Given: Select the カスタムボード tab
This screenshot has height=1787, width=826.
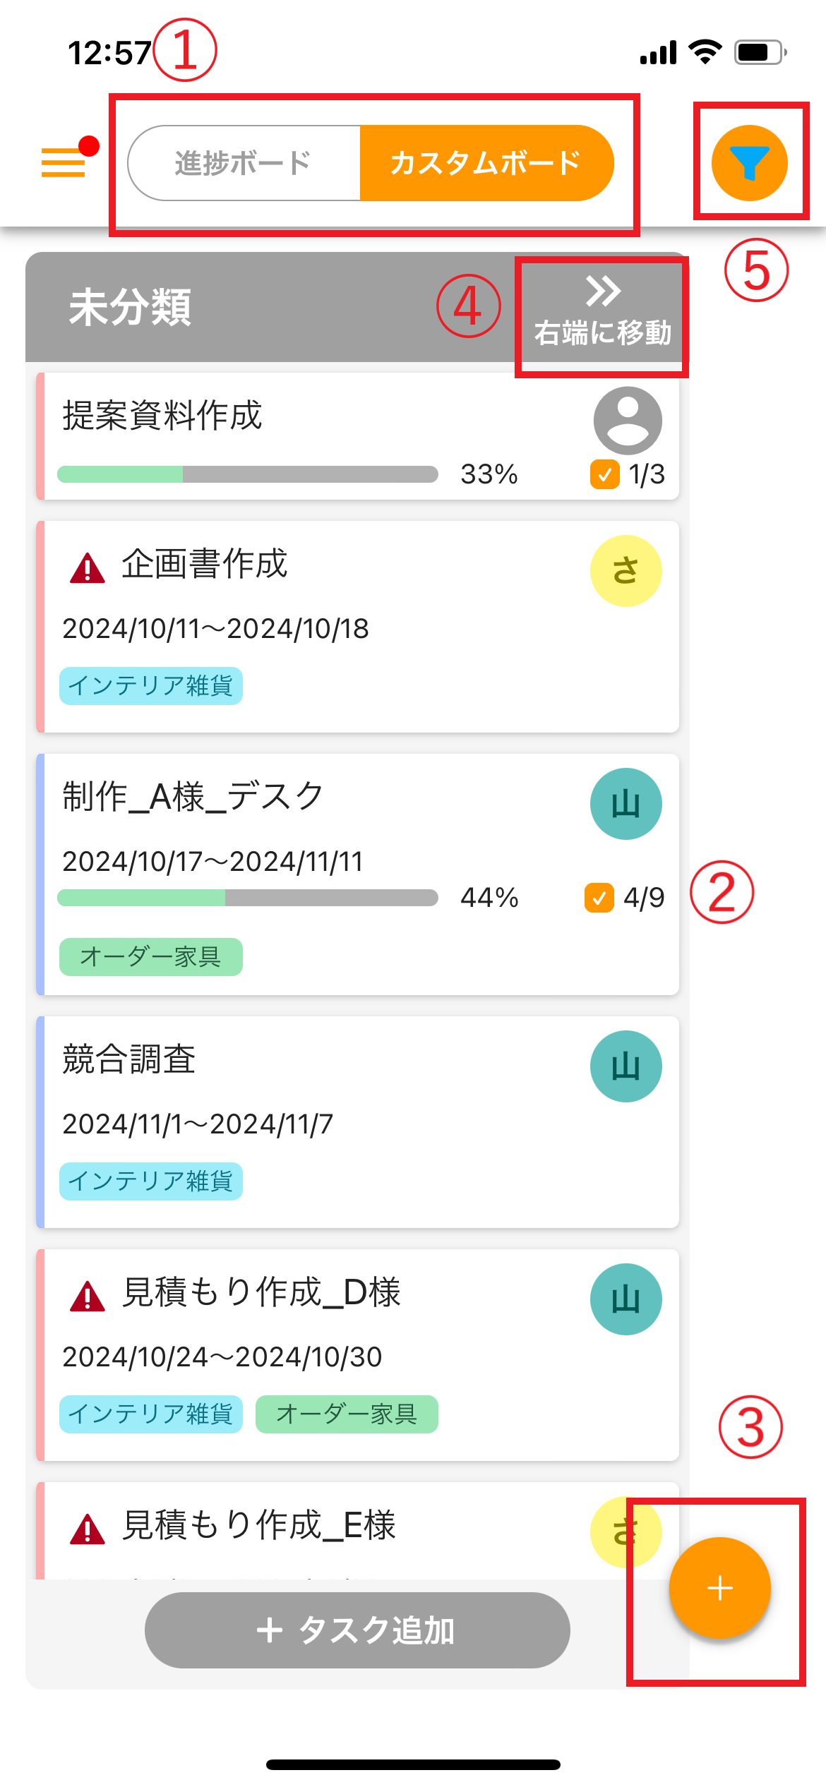Looking at the screenshot, I should (x=486, y=163).
